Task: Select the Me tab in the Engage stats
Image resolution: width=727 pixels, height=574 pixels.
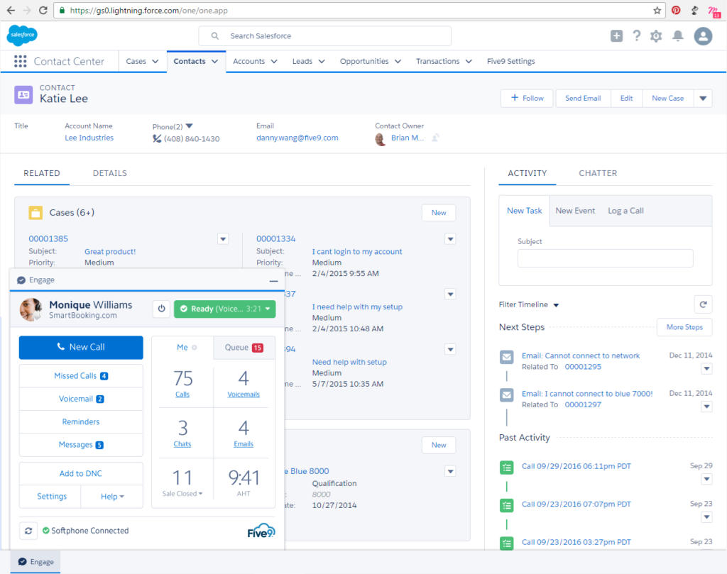Action: (x=182, y=347)
